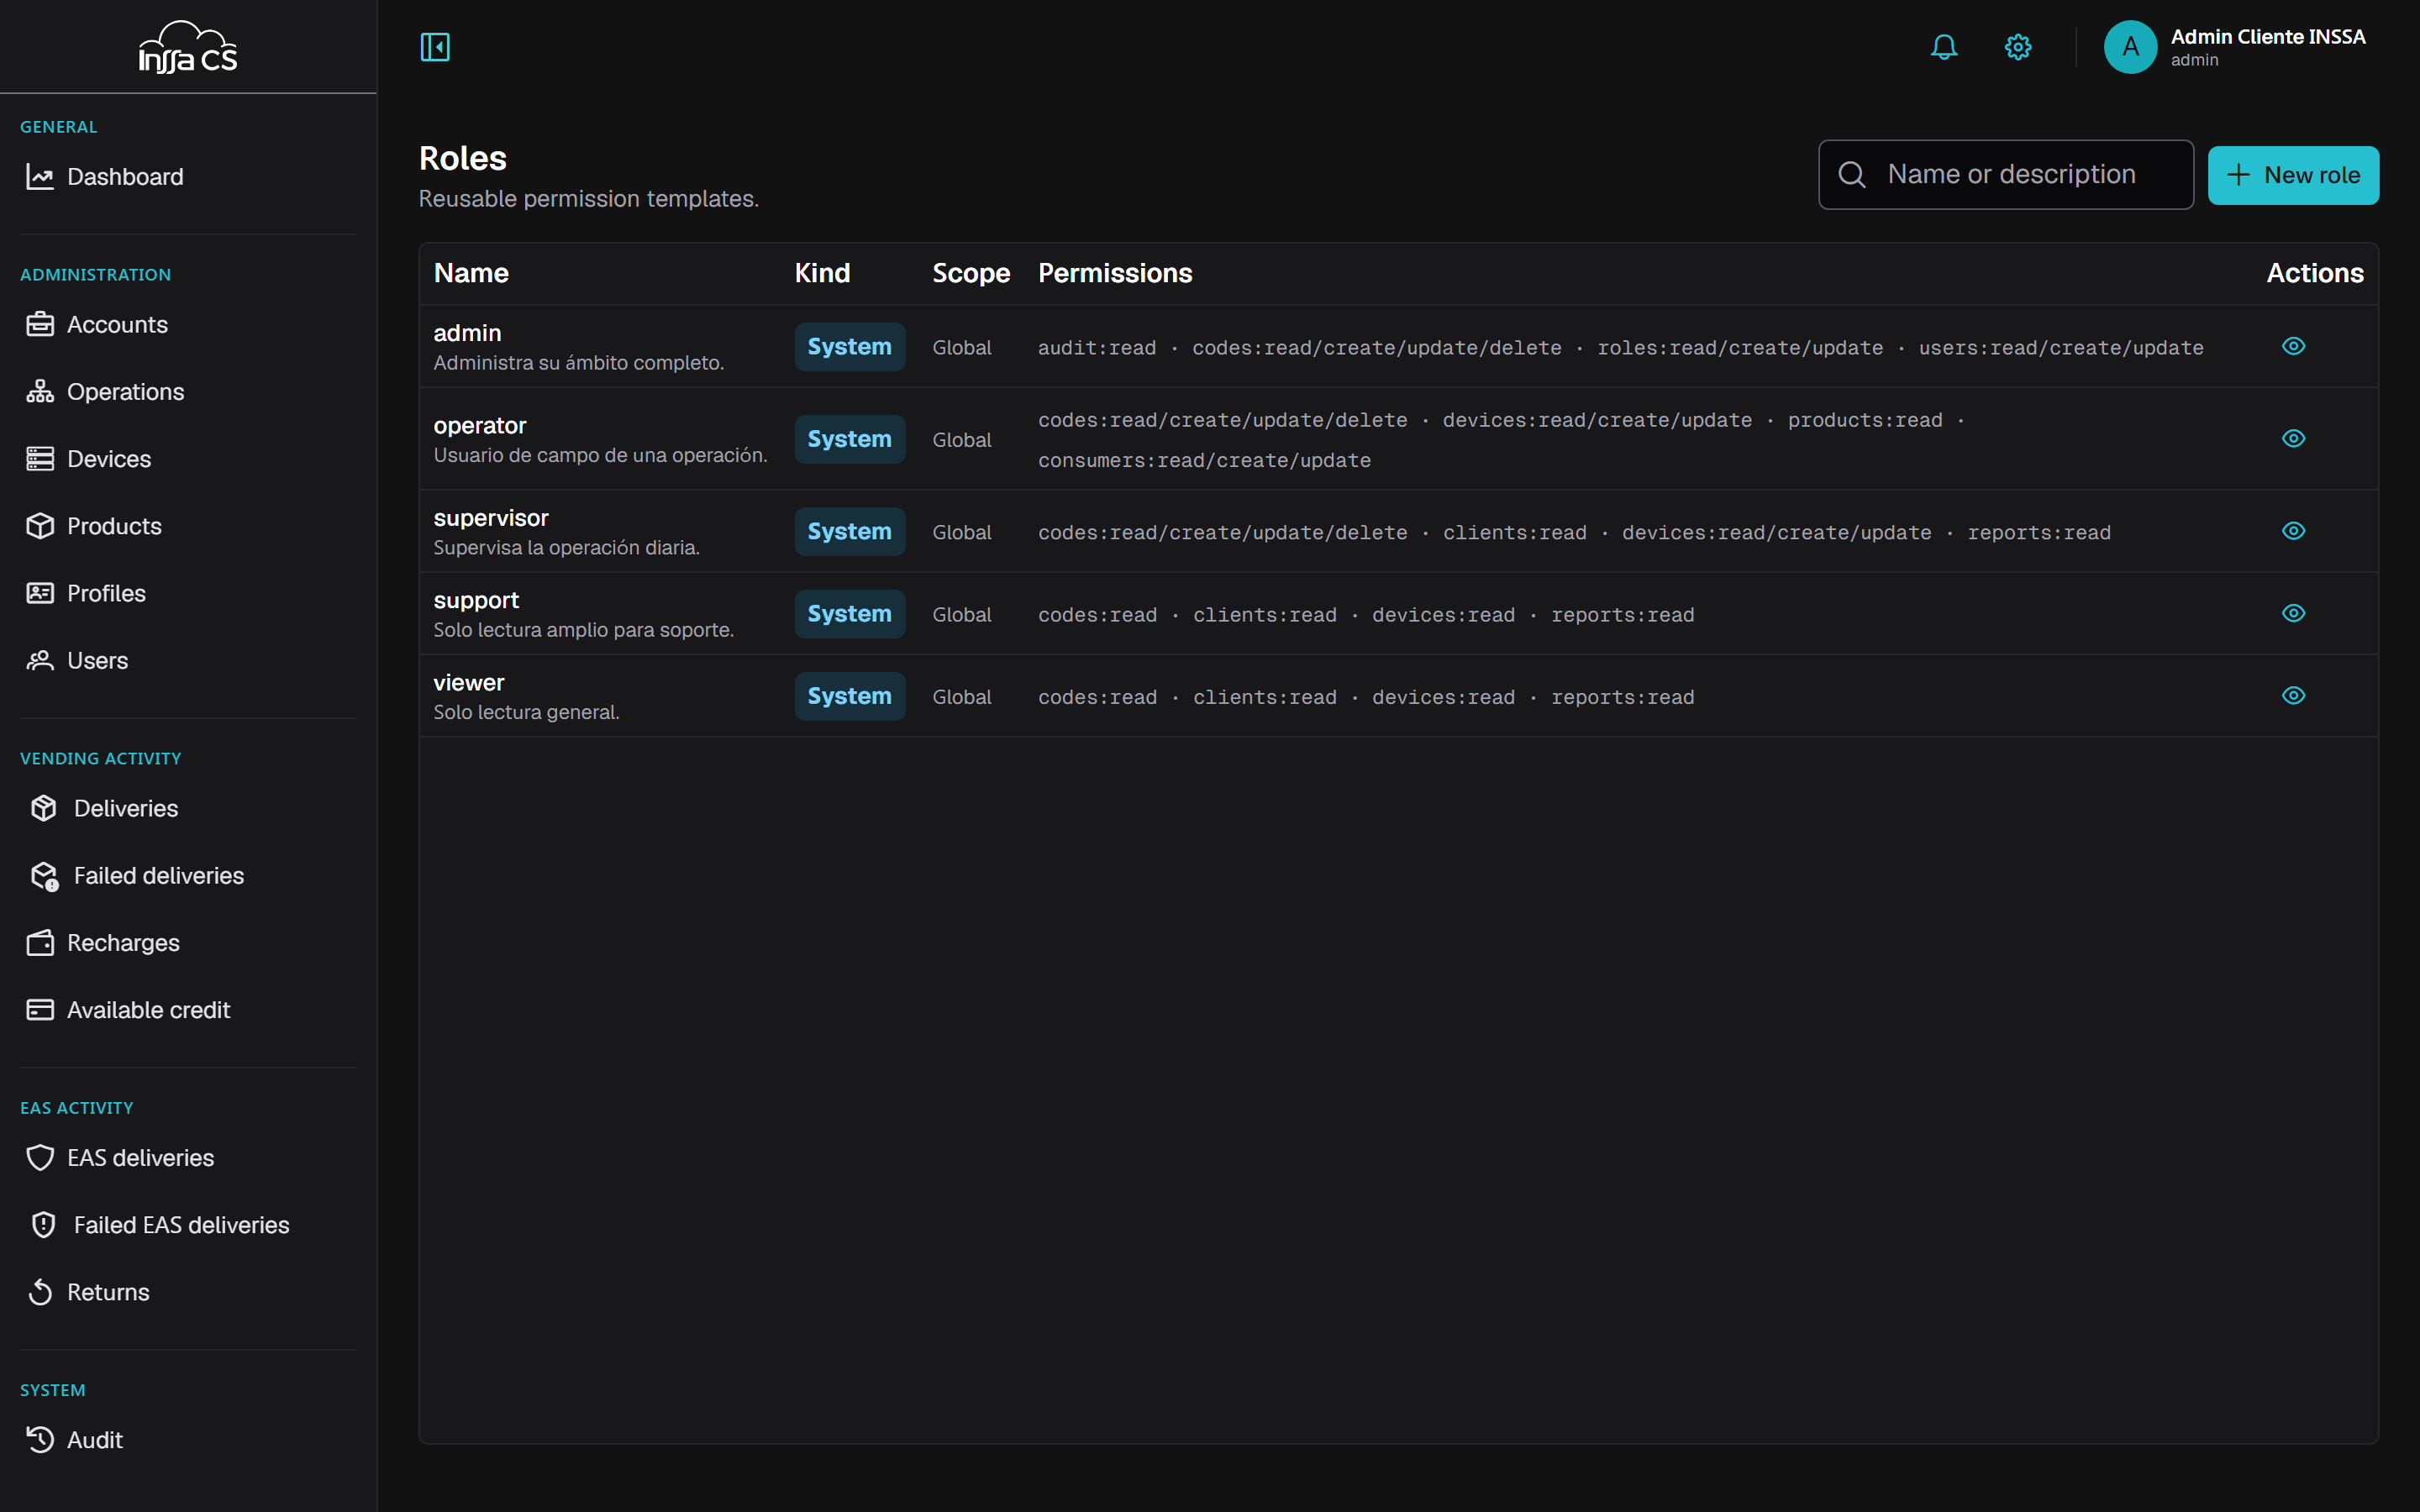
Task: Click the Devices server icon
Action: [x=40, y=459]
